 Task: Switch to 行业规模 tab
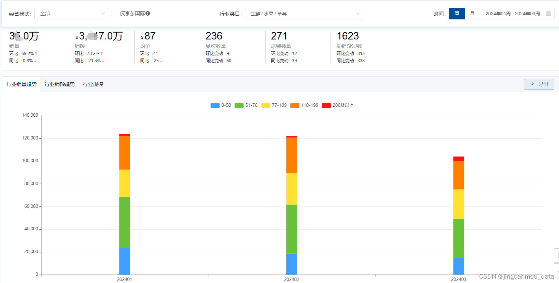[93, 84]
